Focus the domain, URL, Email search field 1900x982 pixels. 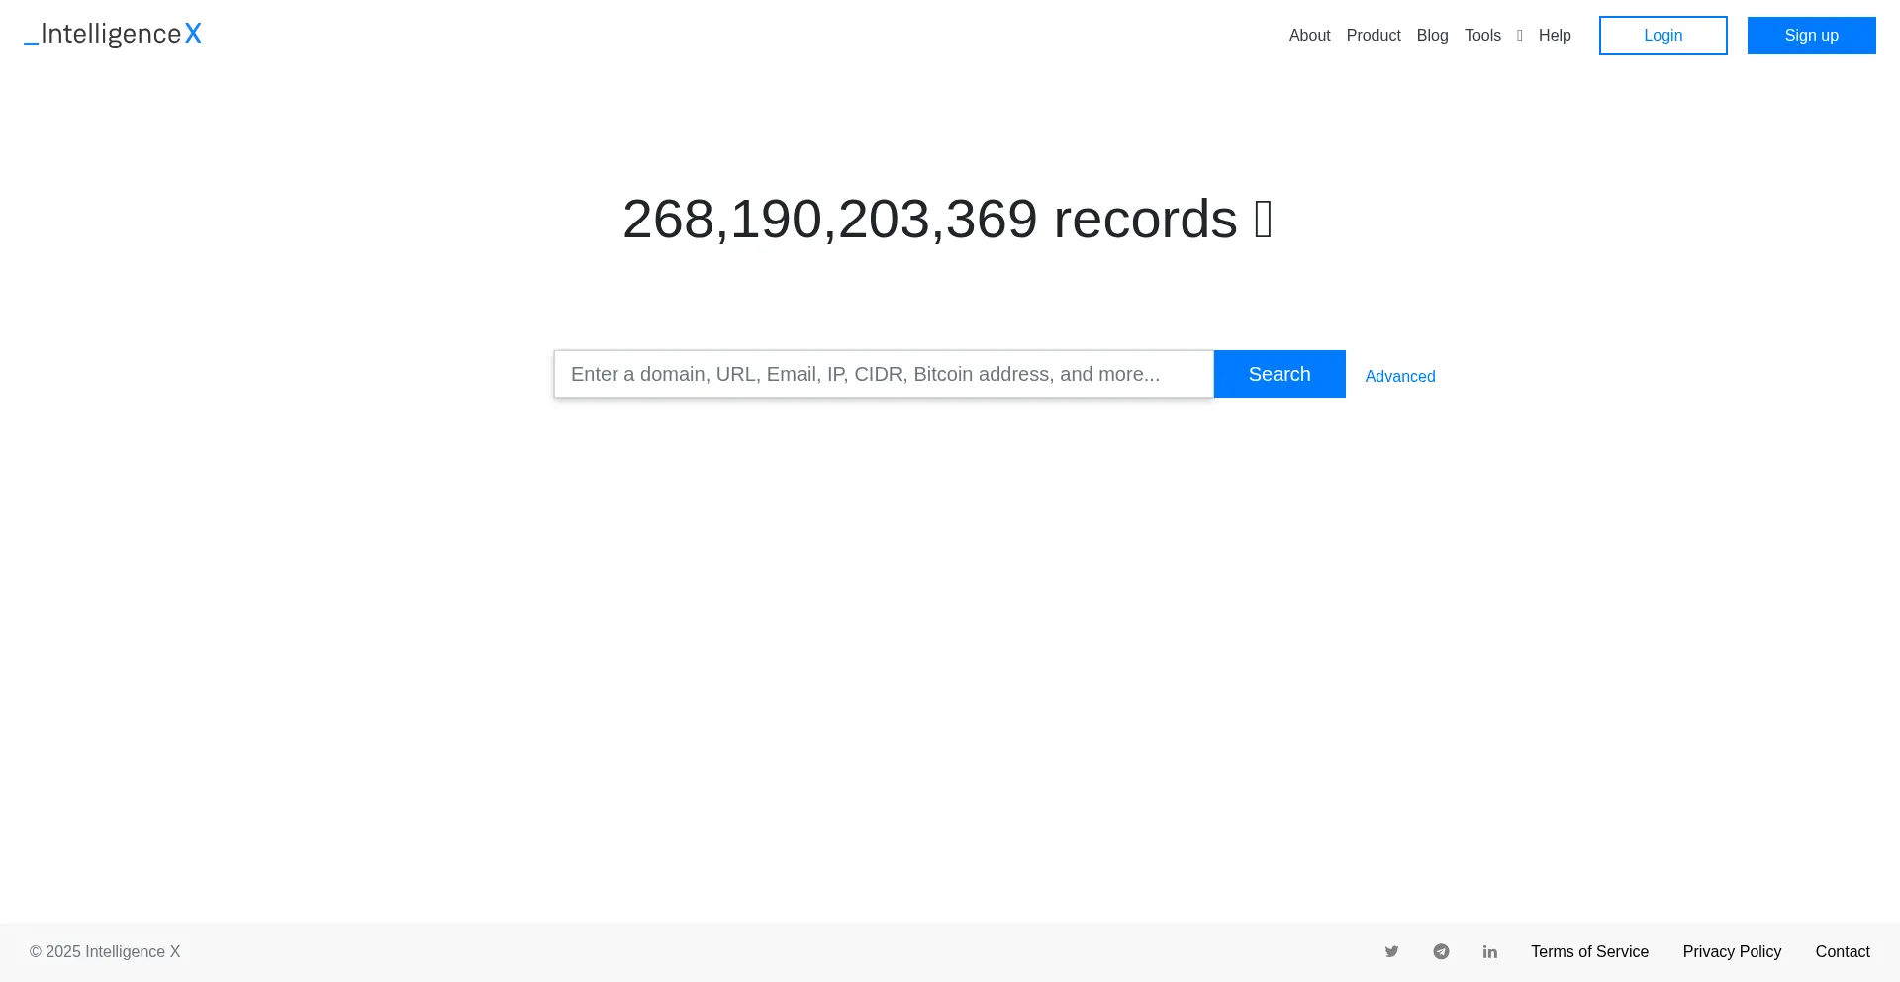[884, 374]
